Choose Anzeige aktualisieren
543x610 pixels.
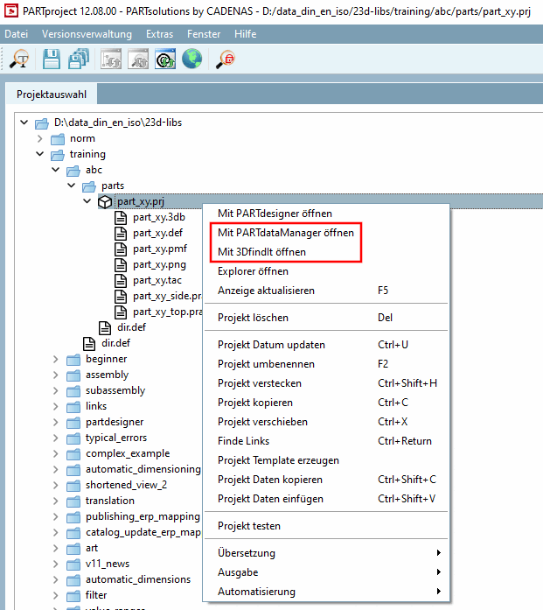[326, 291]
